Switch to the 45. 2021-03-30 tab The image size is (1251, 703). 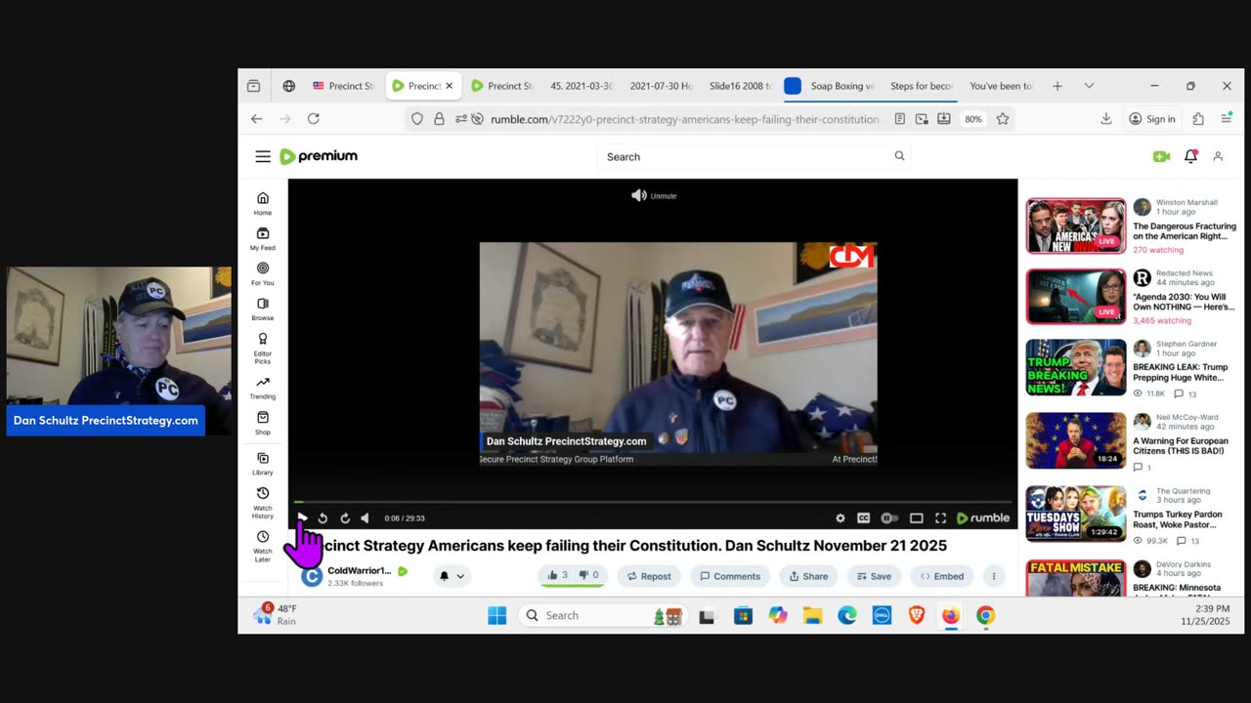[582, 86]
